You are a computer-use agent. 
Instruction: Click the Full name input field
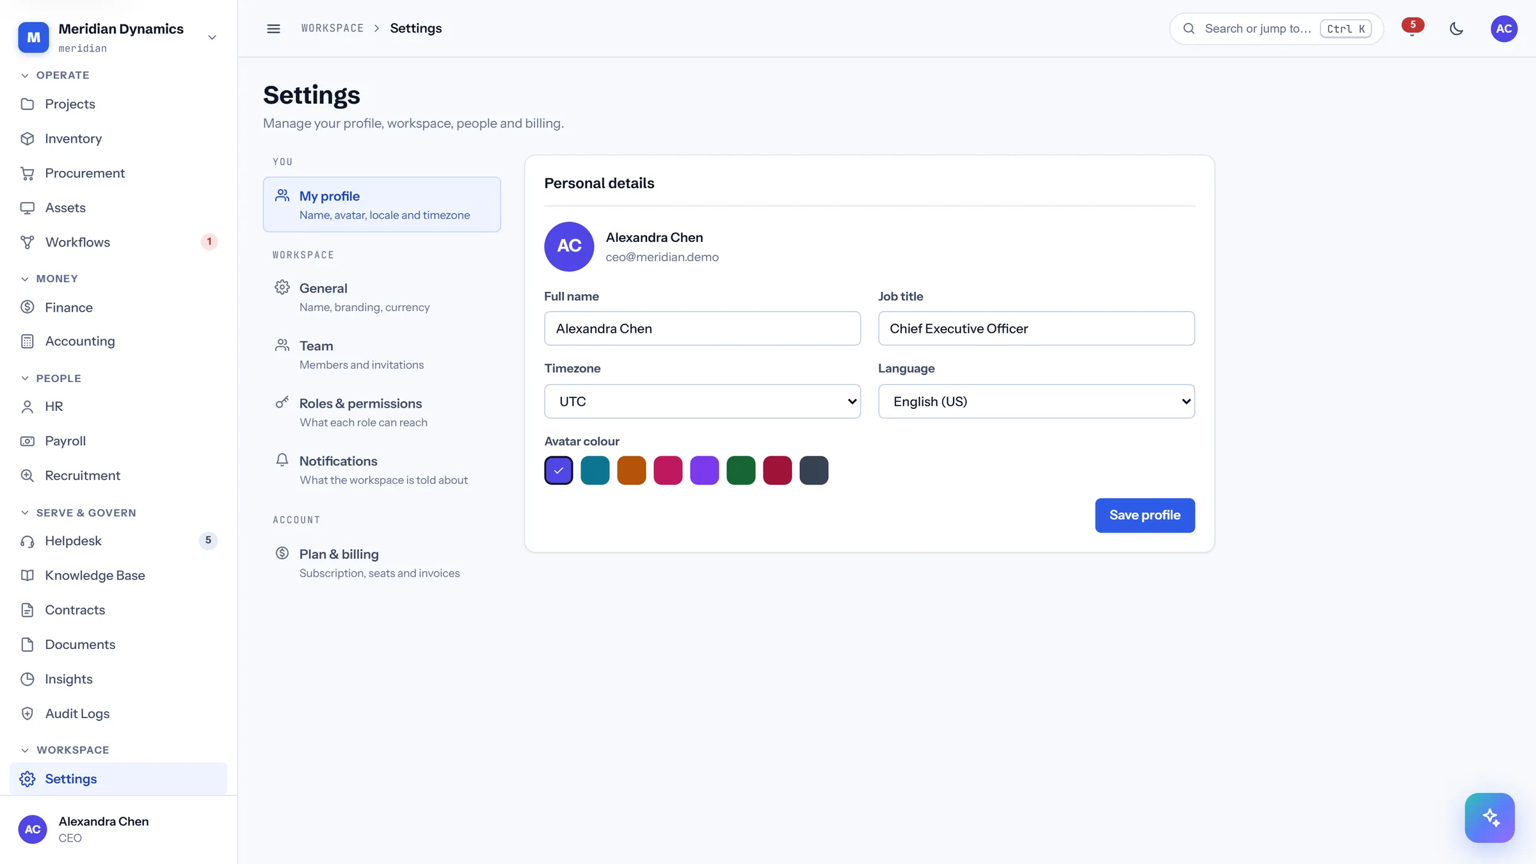(702, 328)
